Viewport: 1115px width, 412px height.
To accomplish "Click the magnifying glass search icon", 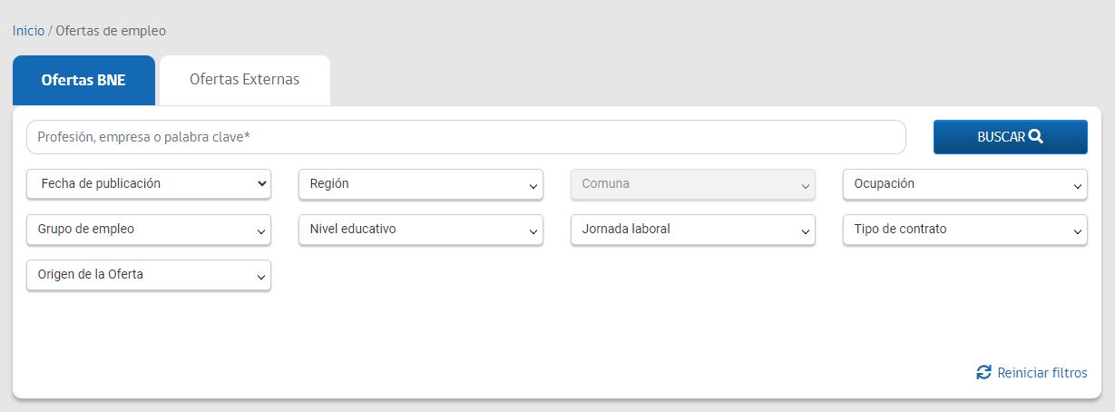I will point(1036,137).
